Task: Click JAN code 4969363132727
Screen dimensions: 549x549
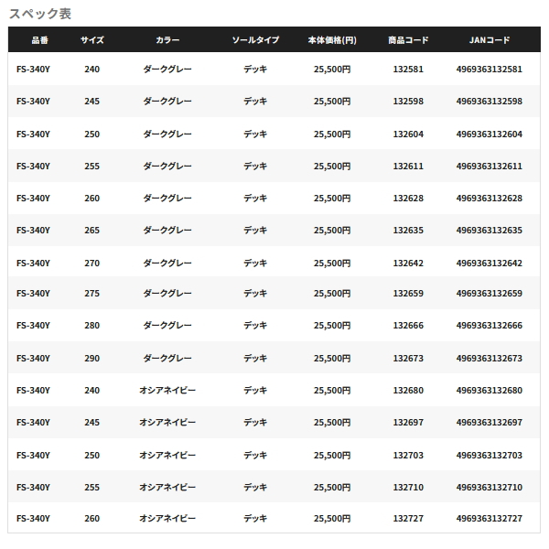Action: (490, 519)
